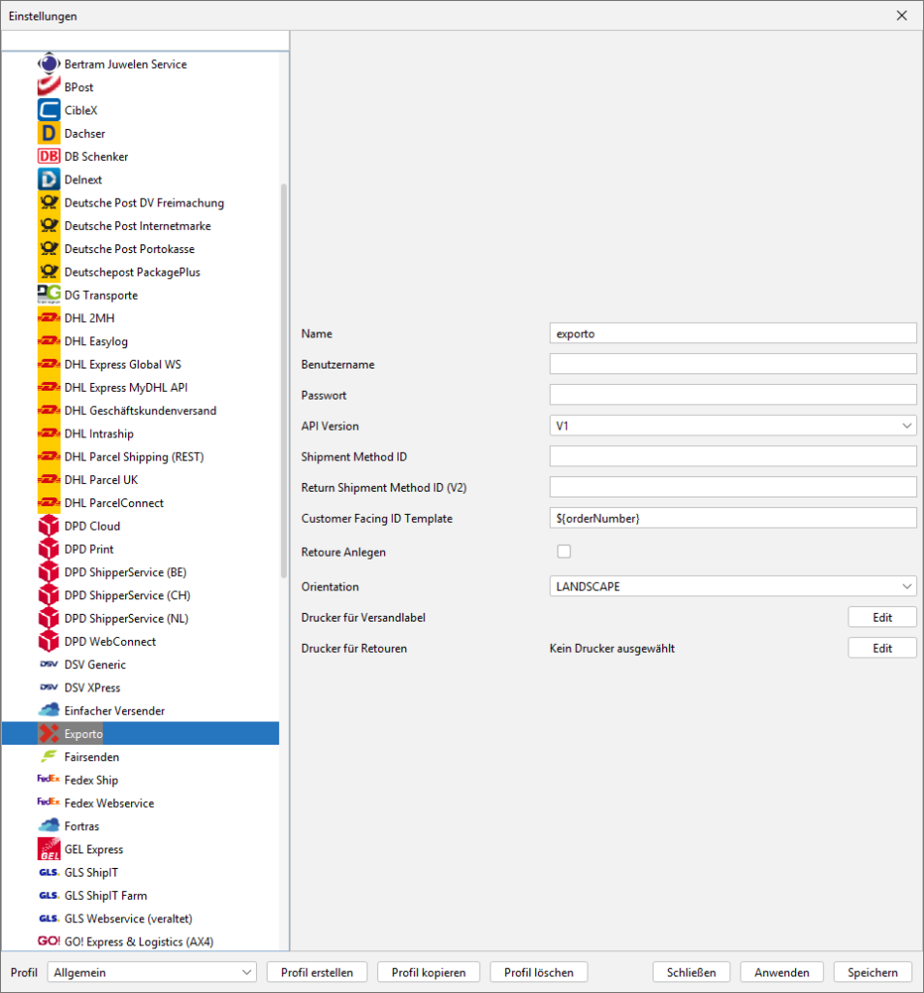Select the DPD Cloud cube icon

point(48,526)
